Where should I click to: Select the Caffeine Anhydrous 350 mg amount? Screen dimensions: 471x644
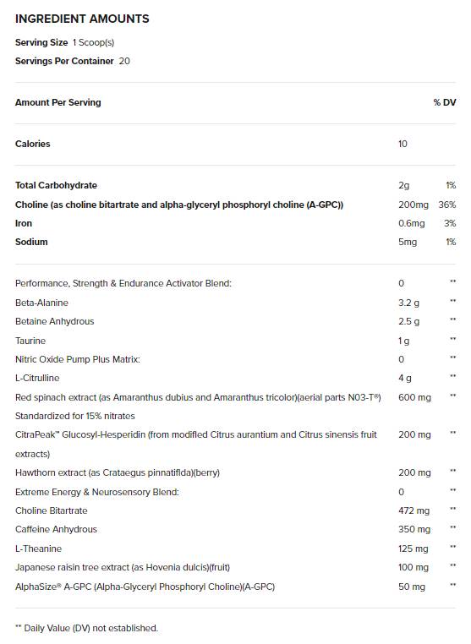(x=414, y=529)
